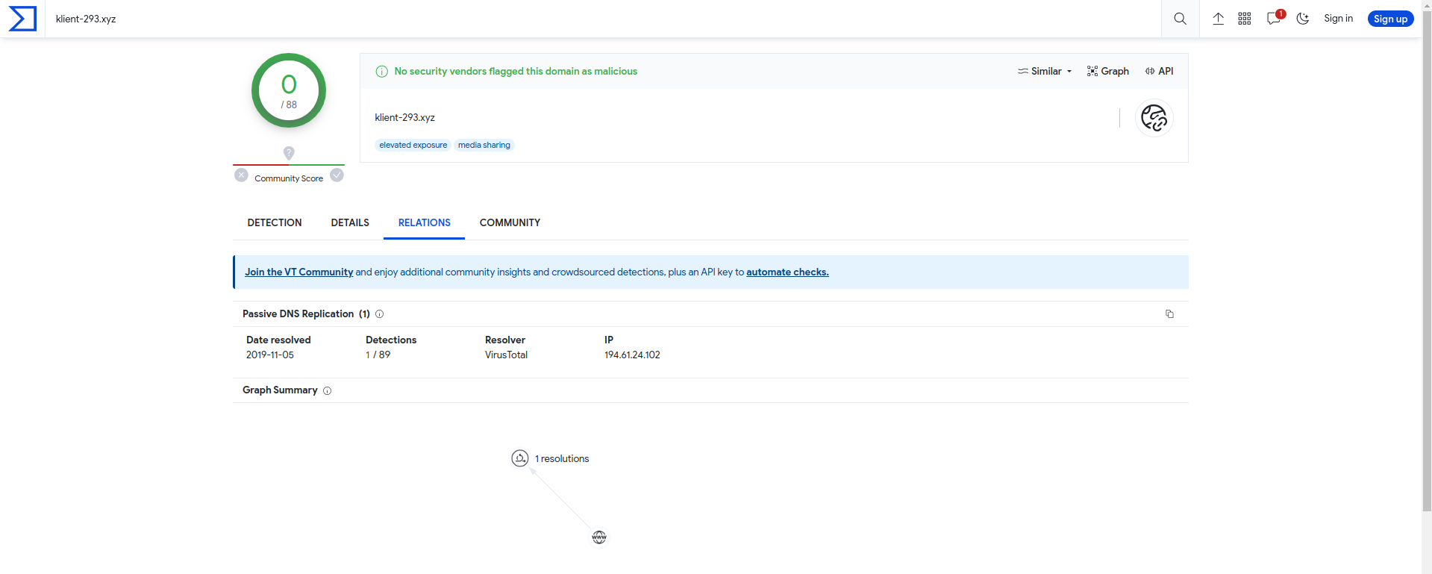Open the apps grid icon
Viewport: 1432px width, 574px height.
[x=1244, y=19]
